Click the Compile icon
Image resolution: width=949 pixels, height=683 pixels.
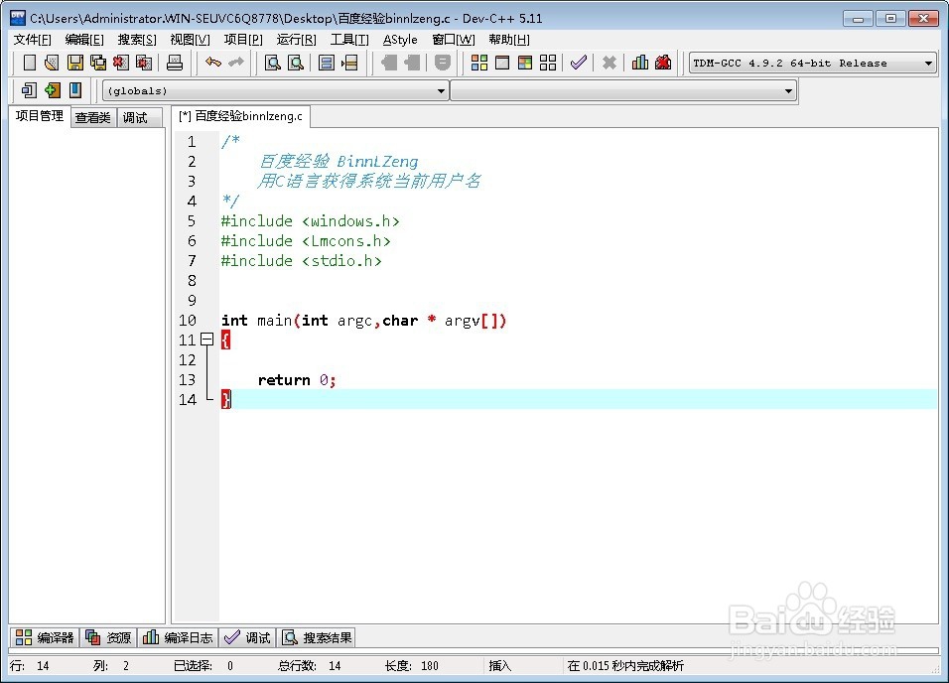coord(479,63)
